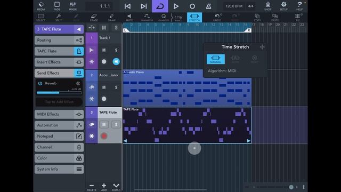Start playback with the Play button
This screenshot has width=341, height=192.
176,6
